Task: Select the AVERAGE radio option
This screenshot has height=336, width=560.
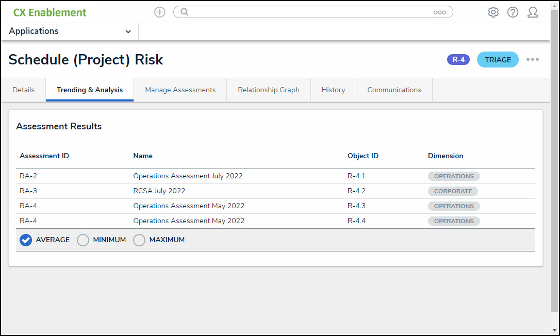Action: [26, 240]
